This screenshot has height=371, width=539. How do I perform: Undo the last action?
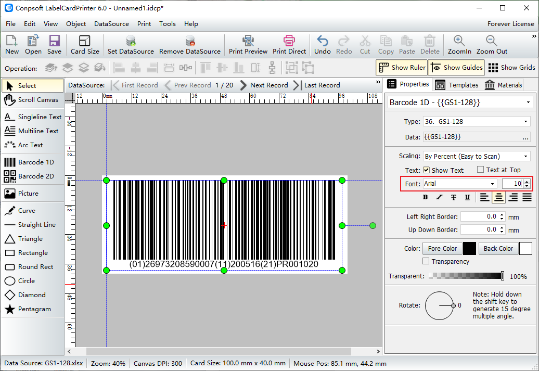[323, 45]
